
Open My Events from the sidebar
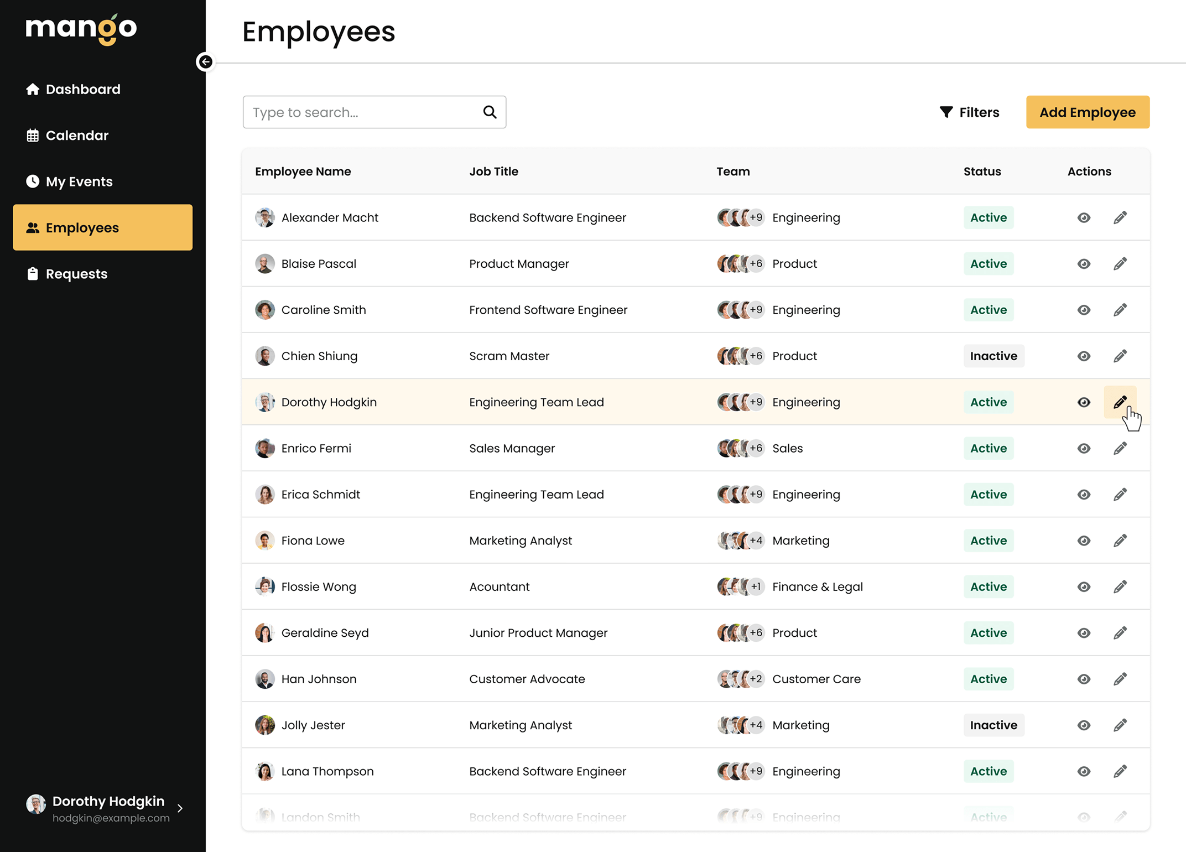click(x=79, y=181)
